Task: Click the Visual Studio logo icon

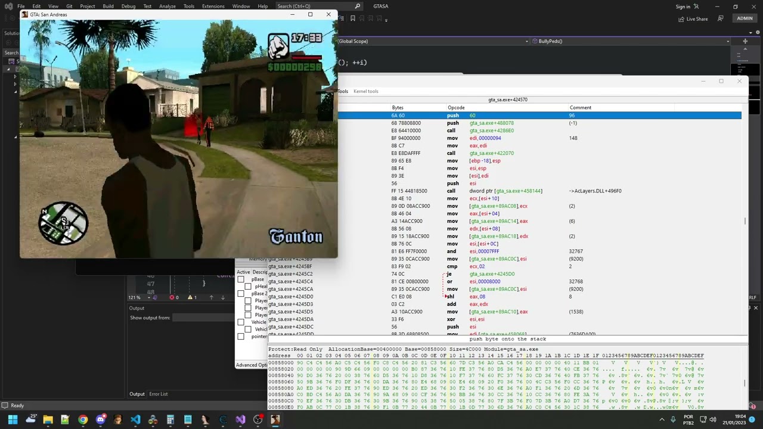Action: 8,6
